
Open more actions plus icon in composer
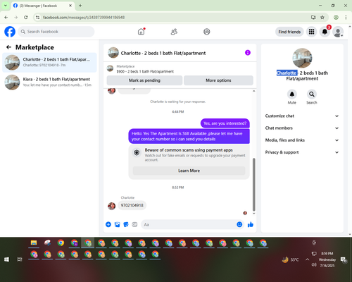pos(108,224)
